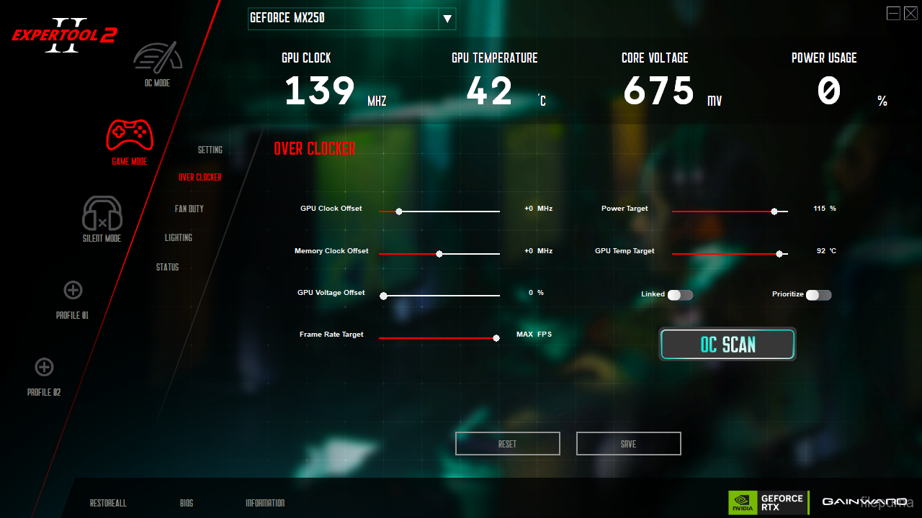This screenshot has height=518, width=922.
Task: Enable the Prioritize switch
Action: click(x=818, y=295)
